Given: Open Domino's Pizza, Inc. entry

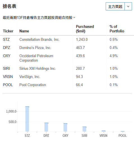Looking at the screenshot, I should (35, 48).
